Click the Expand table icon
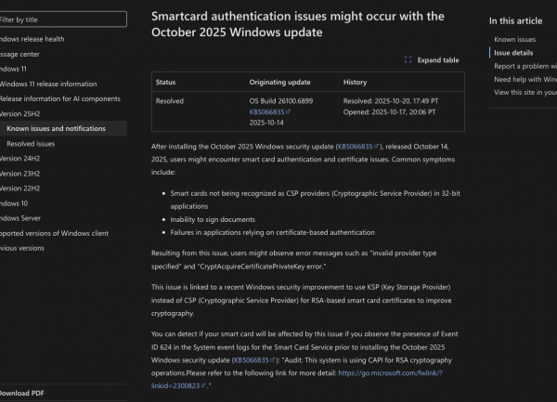This screenshot has height=402, width=557. tap(408, 60)
